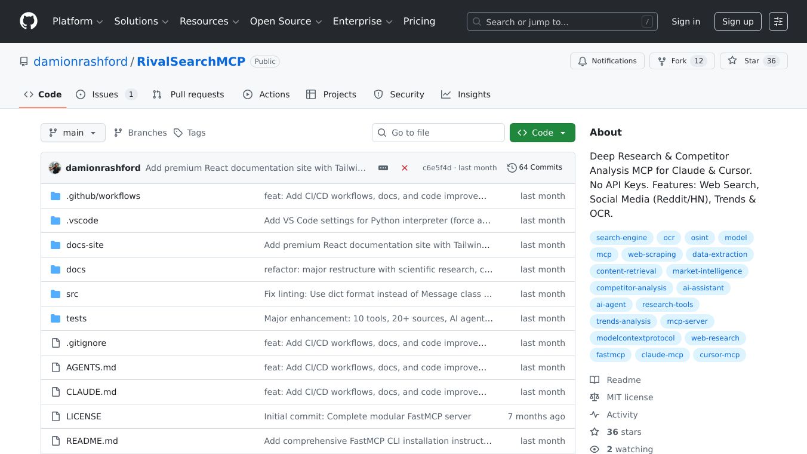This screenshot has width=807, height=454.
Task: Select the web-scraping topic tag
Action: coord(652,254)
